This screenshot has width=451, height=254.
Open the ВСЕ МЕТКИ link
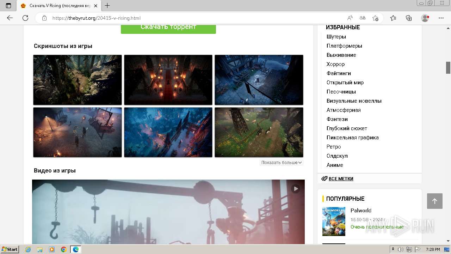[x=341, y=179]
